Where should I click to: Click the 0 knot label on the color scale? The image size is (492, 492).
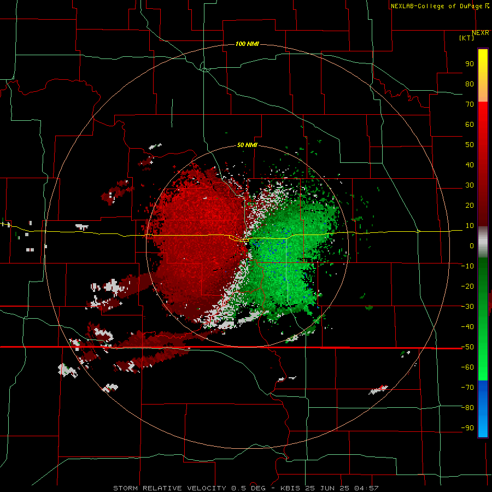point(472,245)
